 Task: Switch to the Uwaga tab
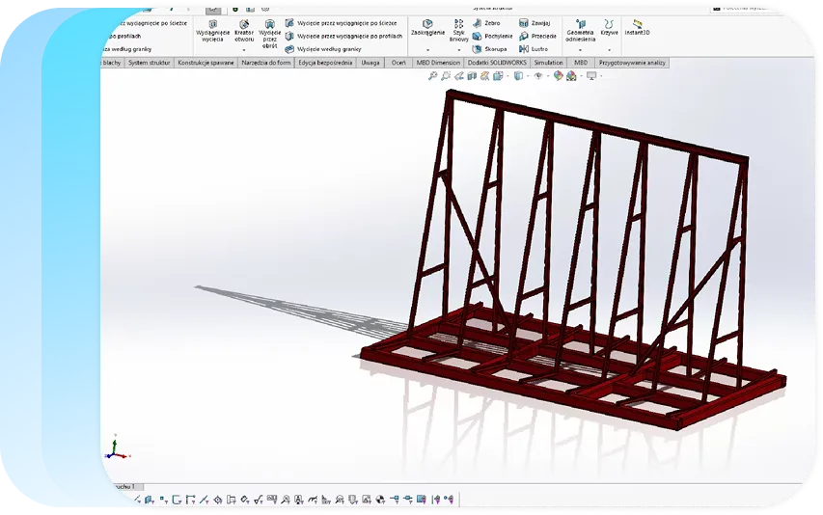point(370,63)
